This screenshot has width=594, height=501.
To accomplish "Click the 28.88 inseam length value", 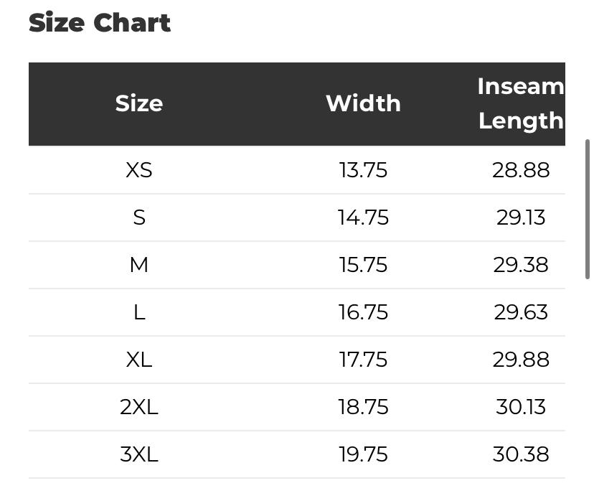I will pos(521,170).
